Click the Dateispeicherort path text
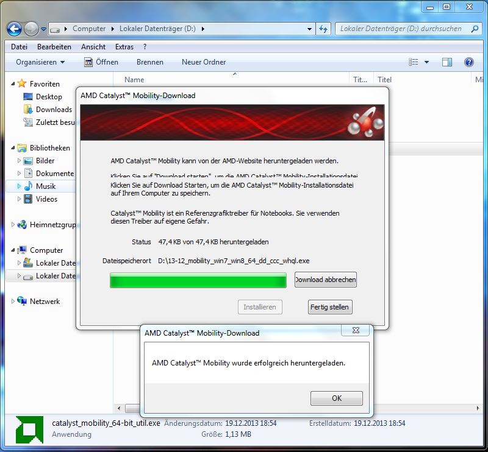Viewport: 488px width, 452px height. [x=234, y=261]
